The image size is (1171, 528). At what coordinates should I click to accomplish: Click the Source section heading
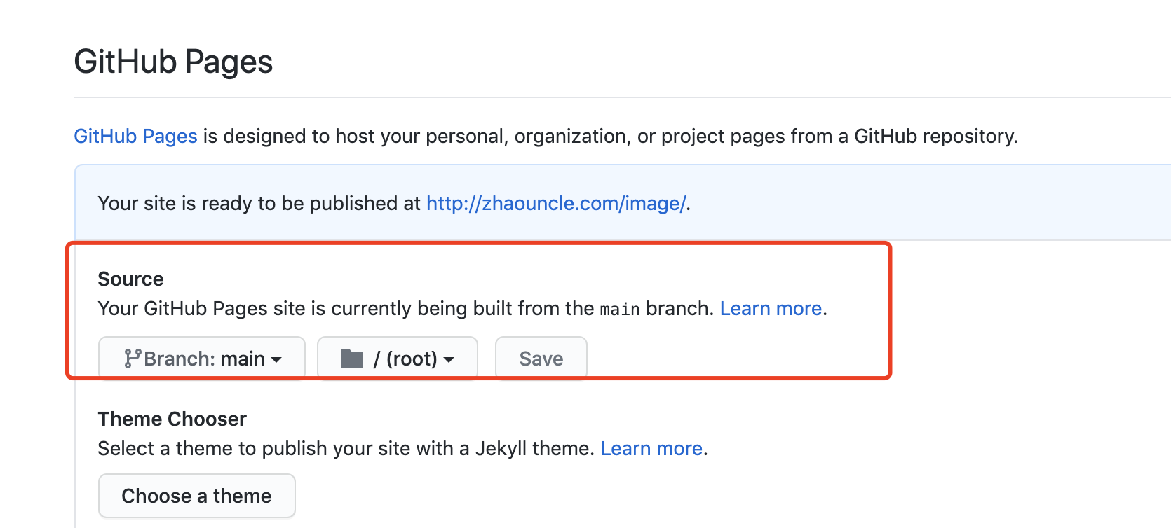pos(130,279)
